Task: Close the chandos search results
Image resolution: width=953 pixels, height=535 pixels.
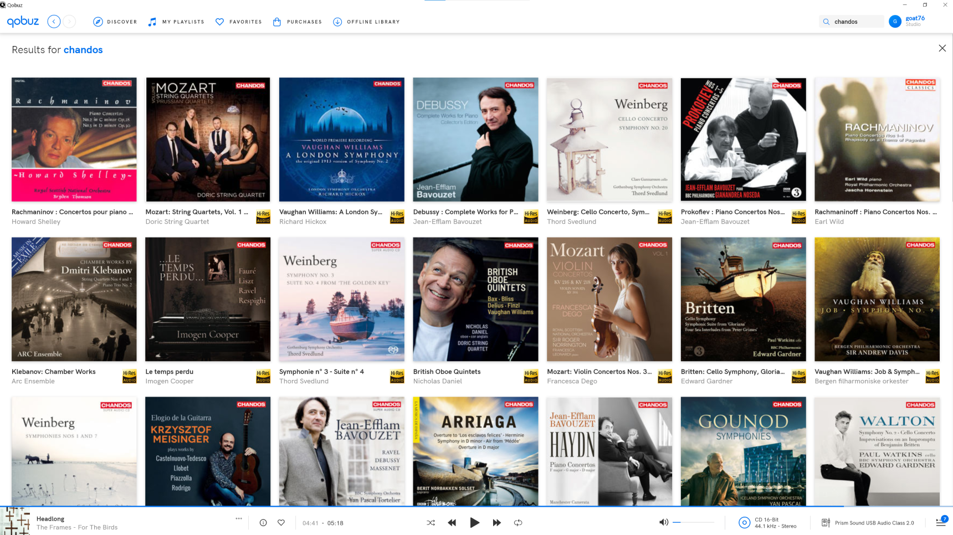Action: pyautogui.click(x=942, y=48)
